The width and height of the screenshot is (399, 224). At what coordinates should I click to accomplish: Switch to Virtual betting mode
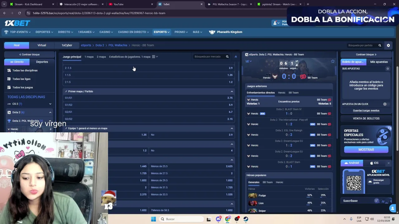coord(42,45)
